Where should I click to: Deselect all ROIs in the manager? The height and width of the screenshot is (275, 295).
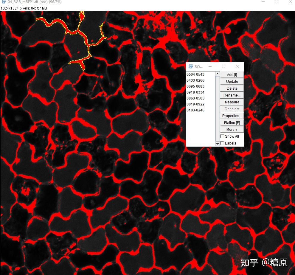coord(232,109)
